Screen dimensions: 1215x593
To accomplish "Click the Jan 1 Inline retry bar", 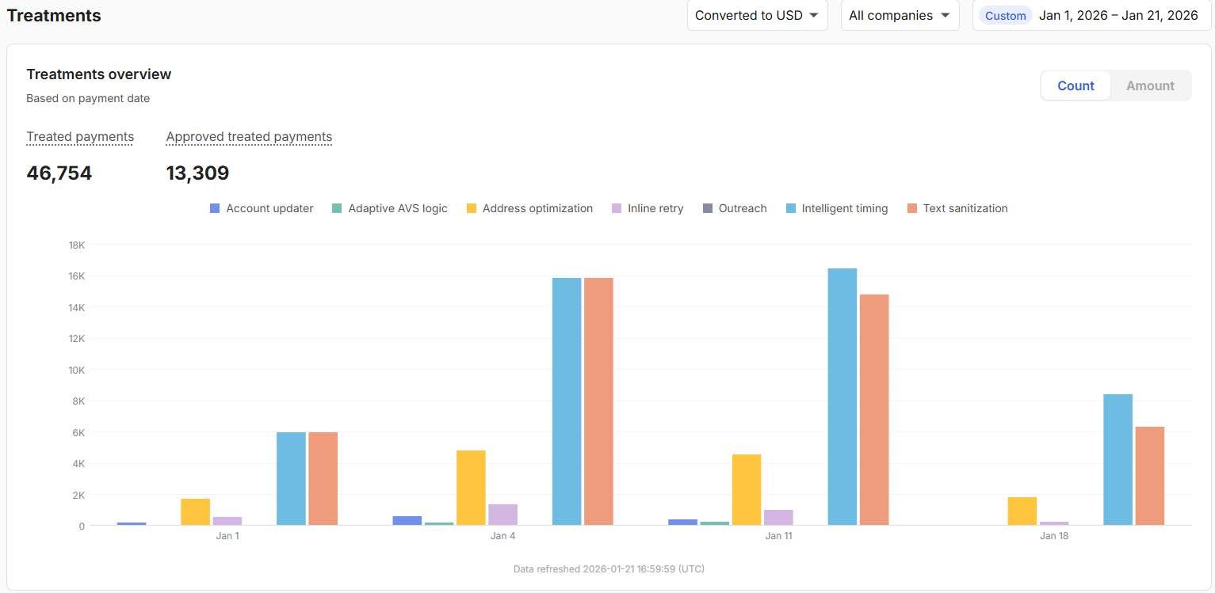I will point(227,521).
